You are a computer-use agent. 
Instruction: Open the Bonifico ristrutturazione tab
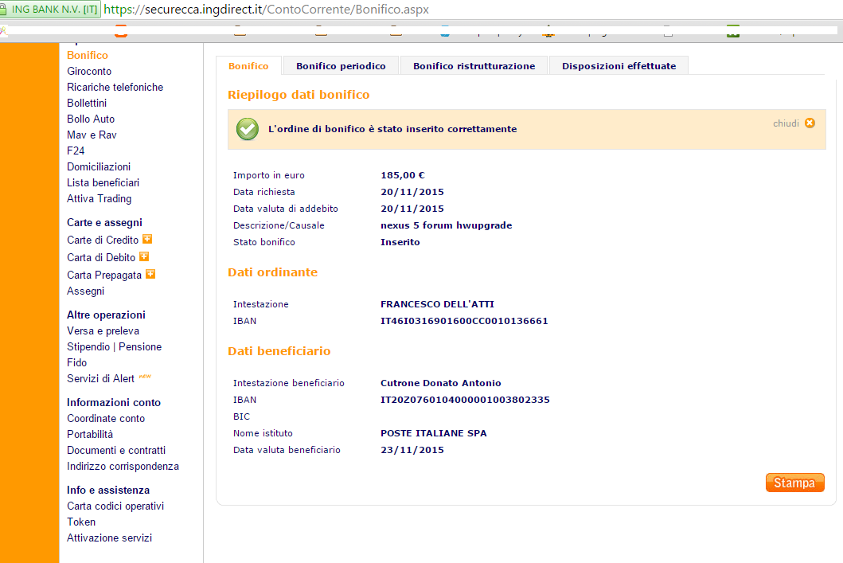[474, 66]
